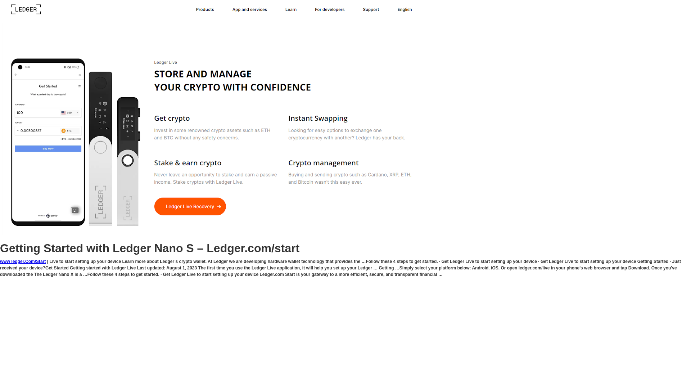Click the USD currency dropdown in mockup
The width and height of the screenshot is (691, 389).
click(x=70, y=113)
